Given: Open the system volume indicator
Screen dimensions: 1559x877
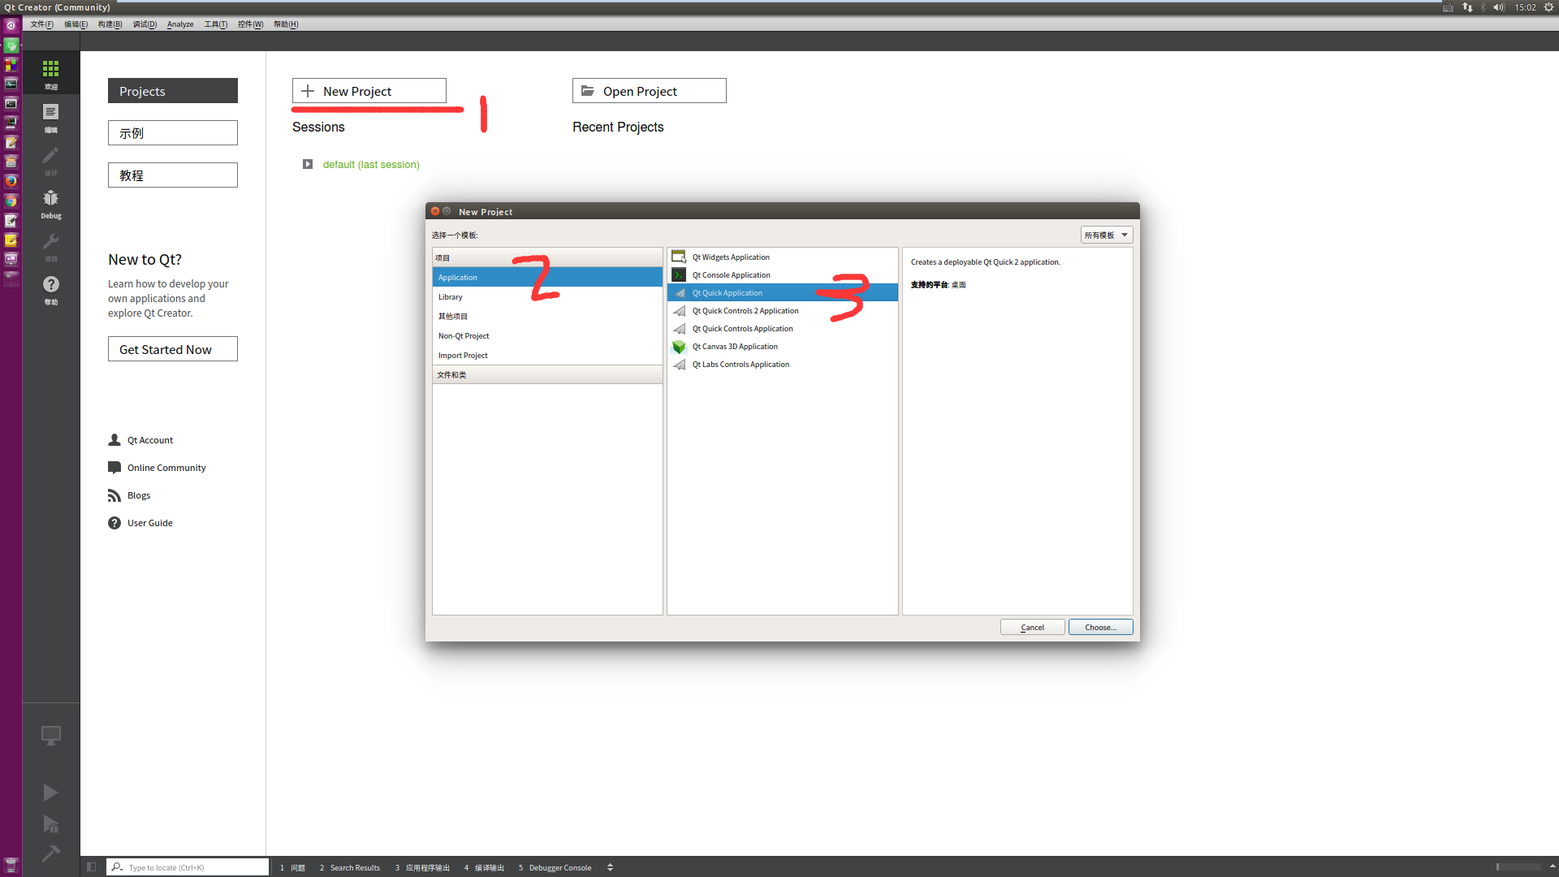Looking at the screenshot, I should click(1498, 7).
